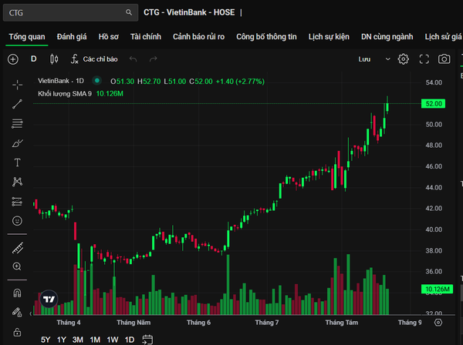Screen dimensions: 463x345
Task: Click the CTG - VietinBank - HOSE title
Action: (x=189, y=12)
